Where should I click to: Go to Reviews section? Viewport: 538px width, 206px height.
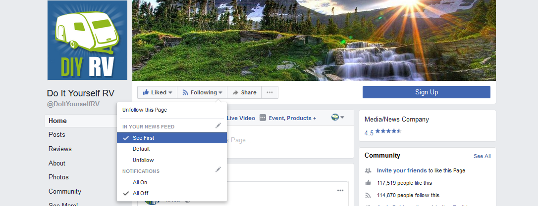[60, 149]
